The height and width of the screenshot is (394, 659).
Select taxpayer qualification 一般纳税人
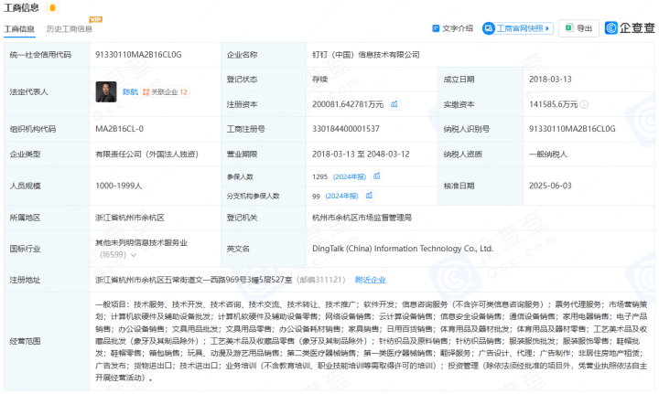click(548, 154)
